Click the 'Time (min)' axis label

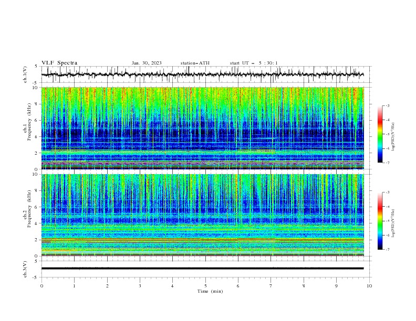click(x=210, y=291)
